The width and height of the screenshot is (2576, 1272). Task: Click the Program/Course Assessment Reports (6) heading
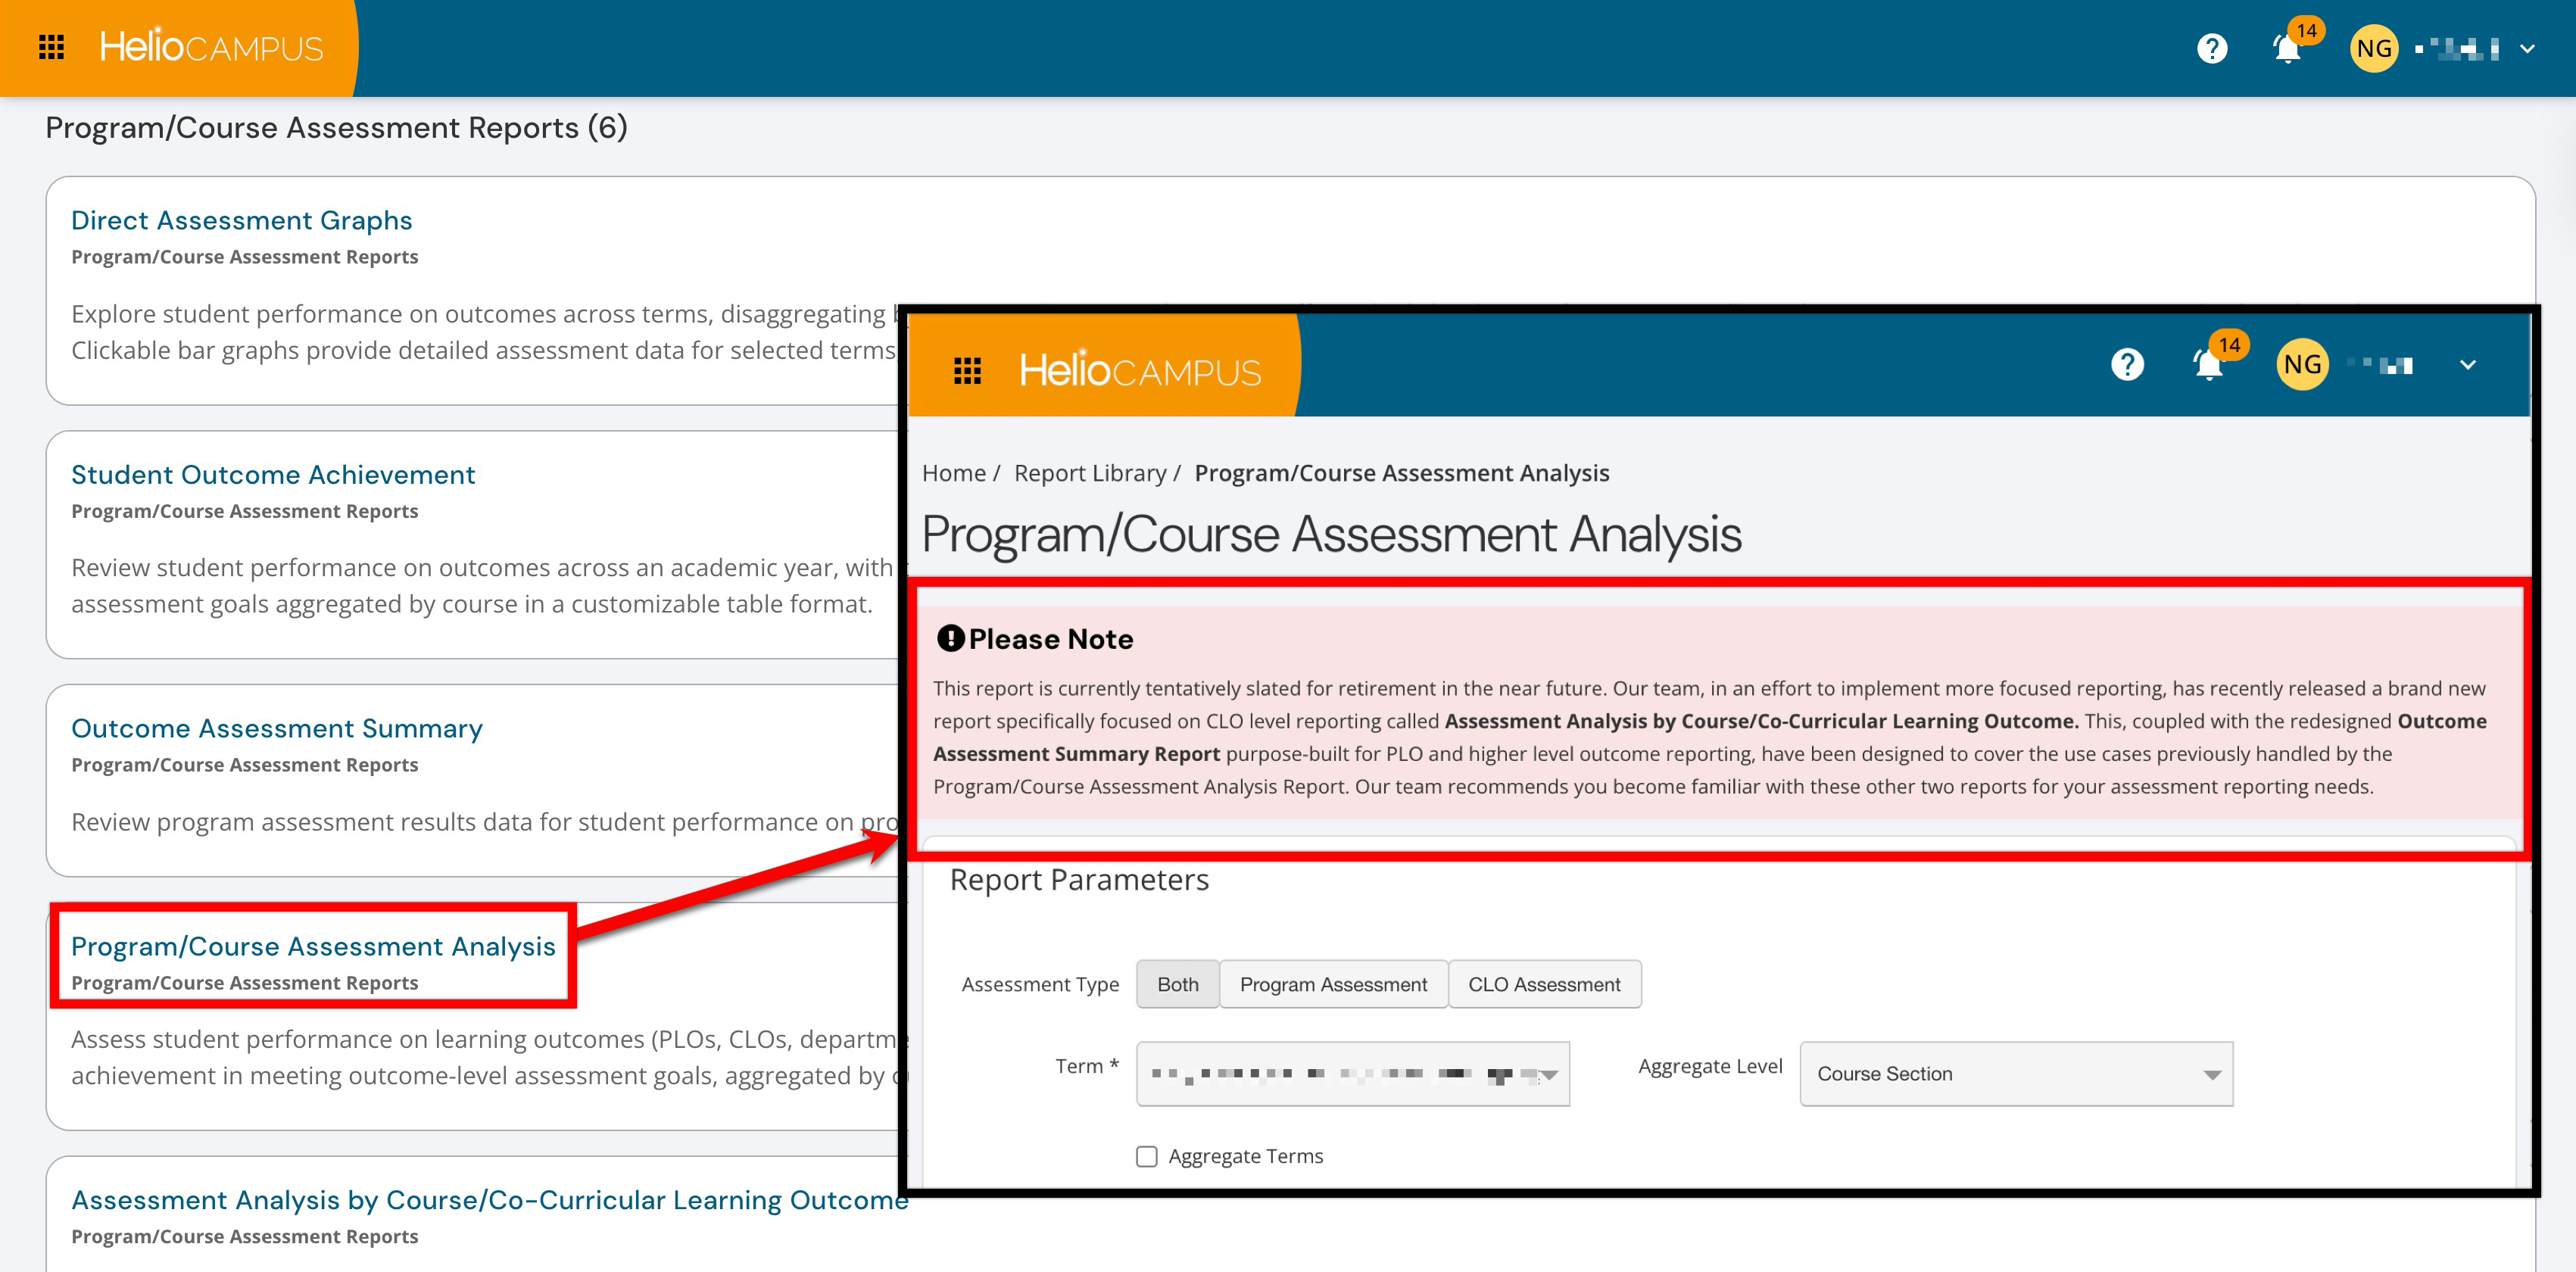click(x=337, y=127)
